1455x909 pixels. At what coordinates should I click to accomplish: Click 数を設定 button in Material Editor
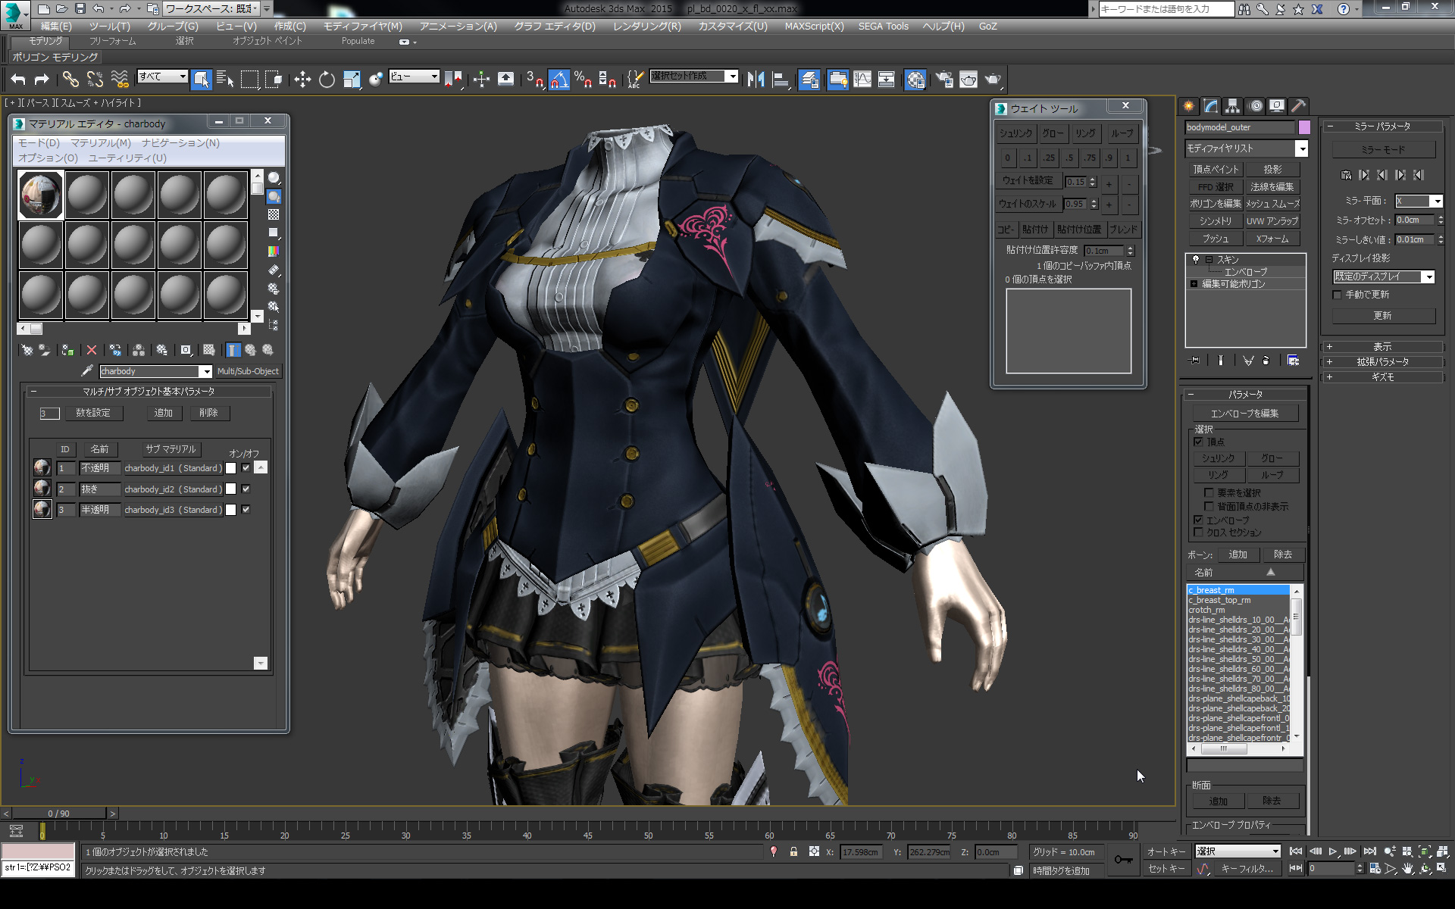[x=93, y=413]
